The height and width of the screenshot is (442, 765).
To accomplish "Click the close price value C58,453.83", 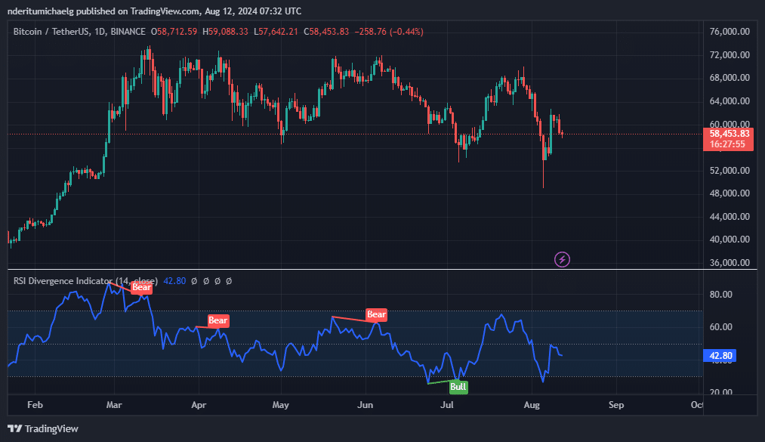I will pos(326,32).
